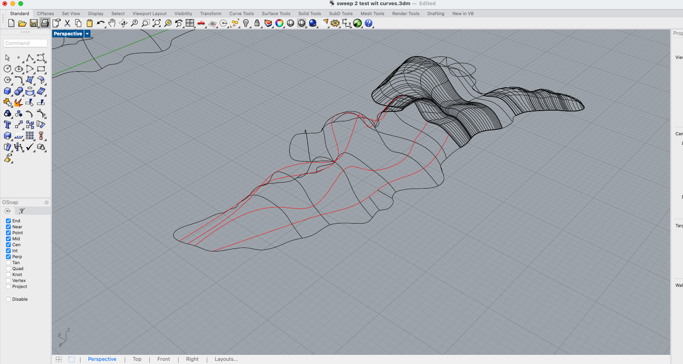The image size is (683, 364).
Task: Uncheck the Near object snap
Action: click(8, 227)
